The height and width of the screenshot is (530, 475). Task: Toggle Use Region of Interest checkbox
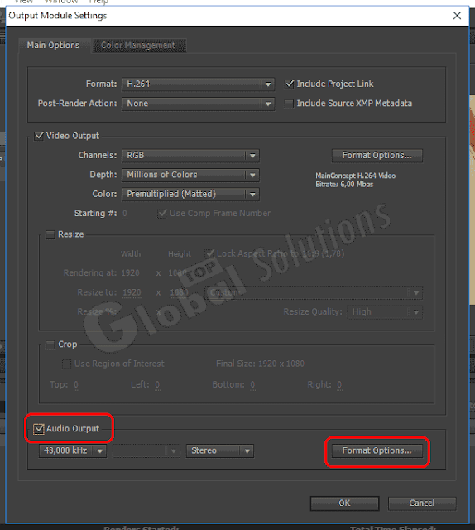pos(66,364)
